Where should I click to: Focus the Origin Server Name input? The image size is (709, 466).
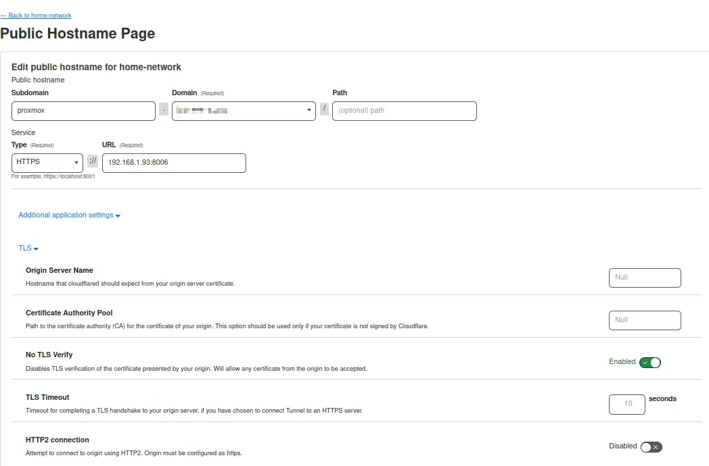coord(645,278)
